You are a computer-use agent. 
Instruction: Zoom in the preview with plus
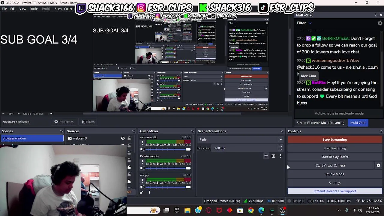click(x=19, y=114)
